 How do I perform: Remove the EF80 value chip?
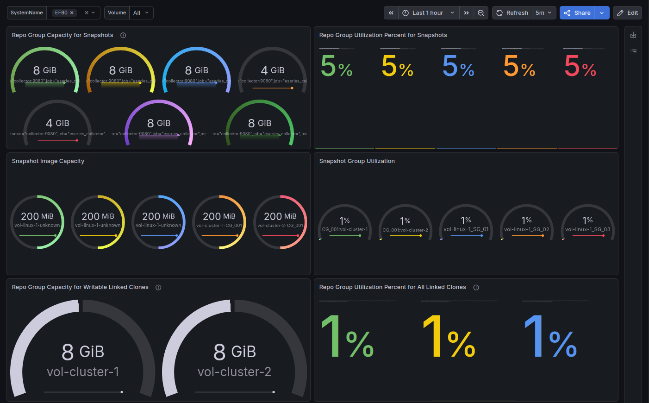point(72,13)
